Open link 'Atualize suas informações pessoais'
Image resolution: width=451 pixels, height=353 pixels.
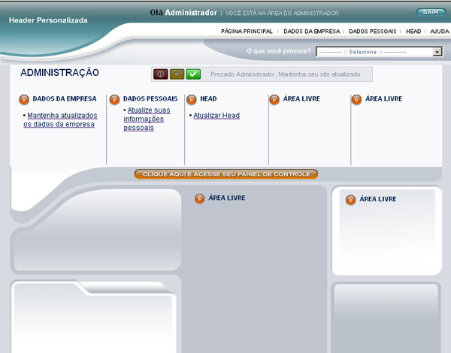147,119
